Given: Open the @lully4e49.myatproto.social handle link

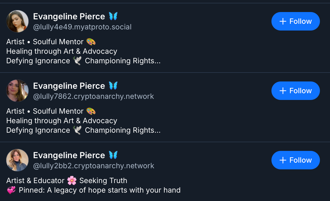Looking at the screenshot, I should [82, 27].
